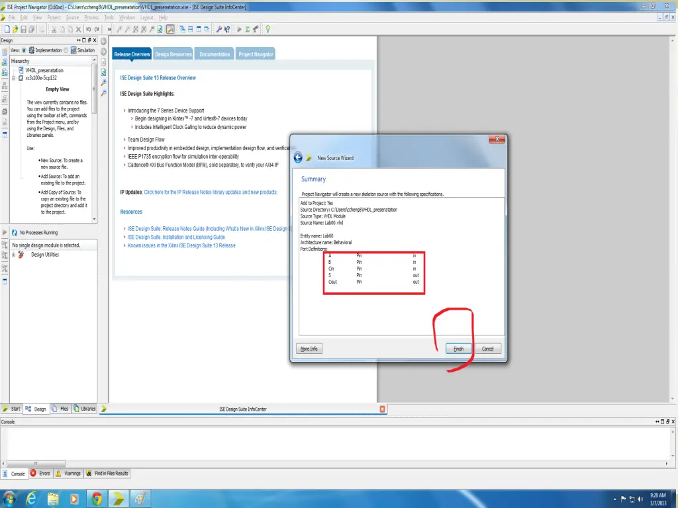
Task: Click the Run process play icon in toolbar
Action: (239, 29)
